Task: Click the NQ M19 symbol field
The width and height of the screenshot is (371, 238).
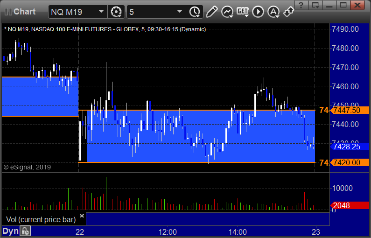Action: pyautogui.click(x=77, y=12)
